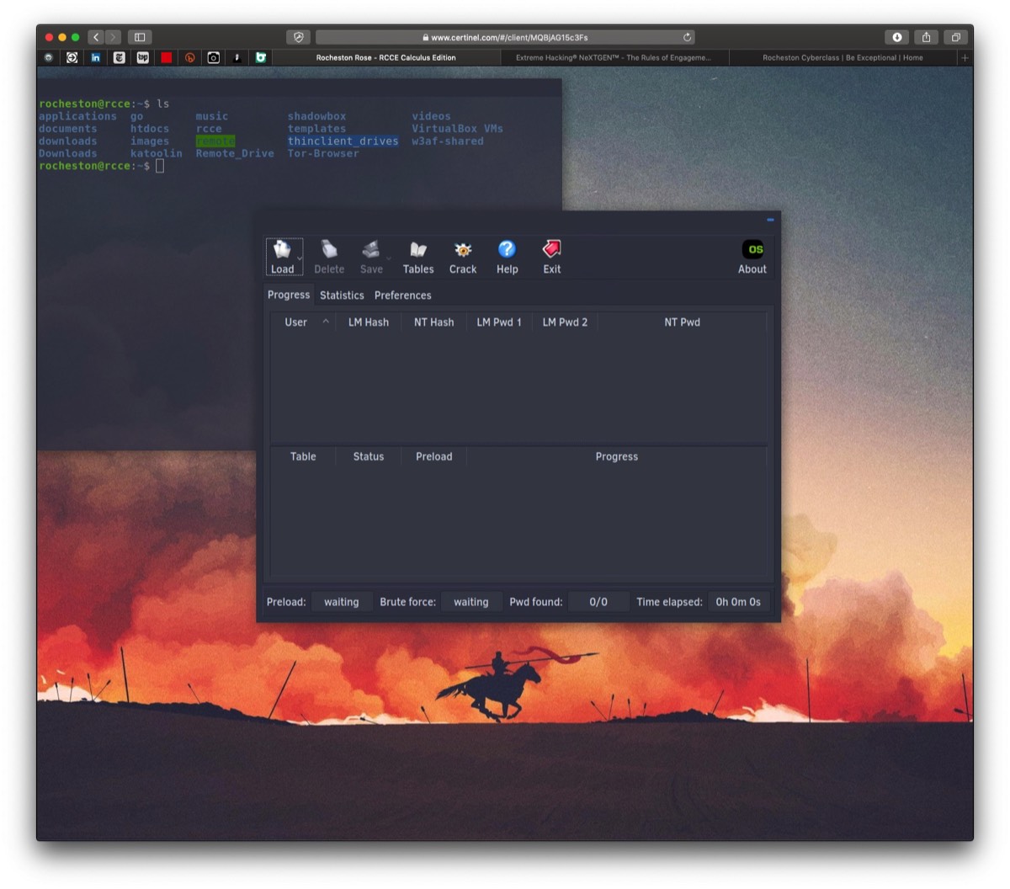This screenshot has height=889, width=1010.
Task: Open the circled arrow pinned tab
Action: pyautogui.click(x=72, y=57)
